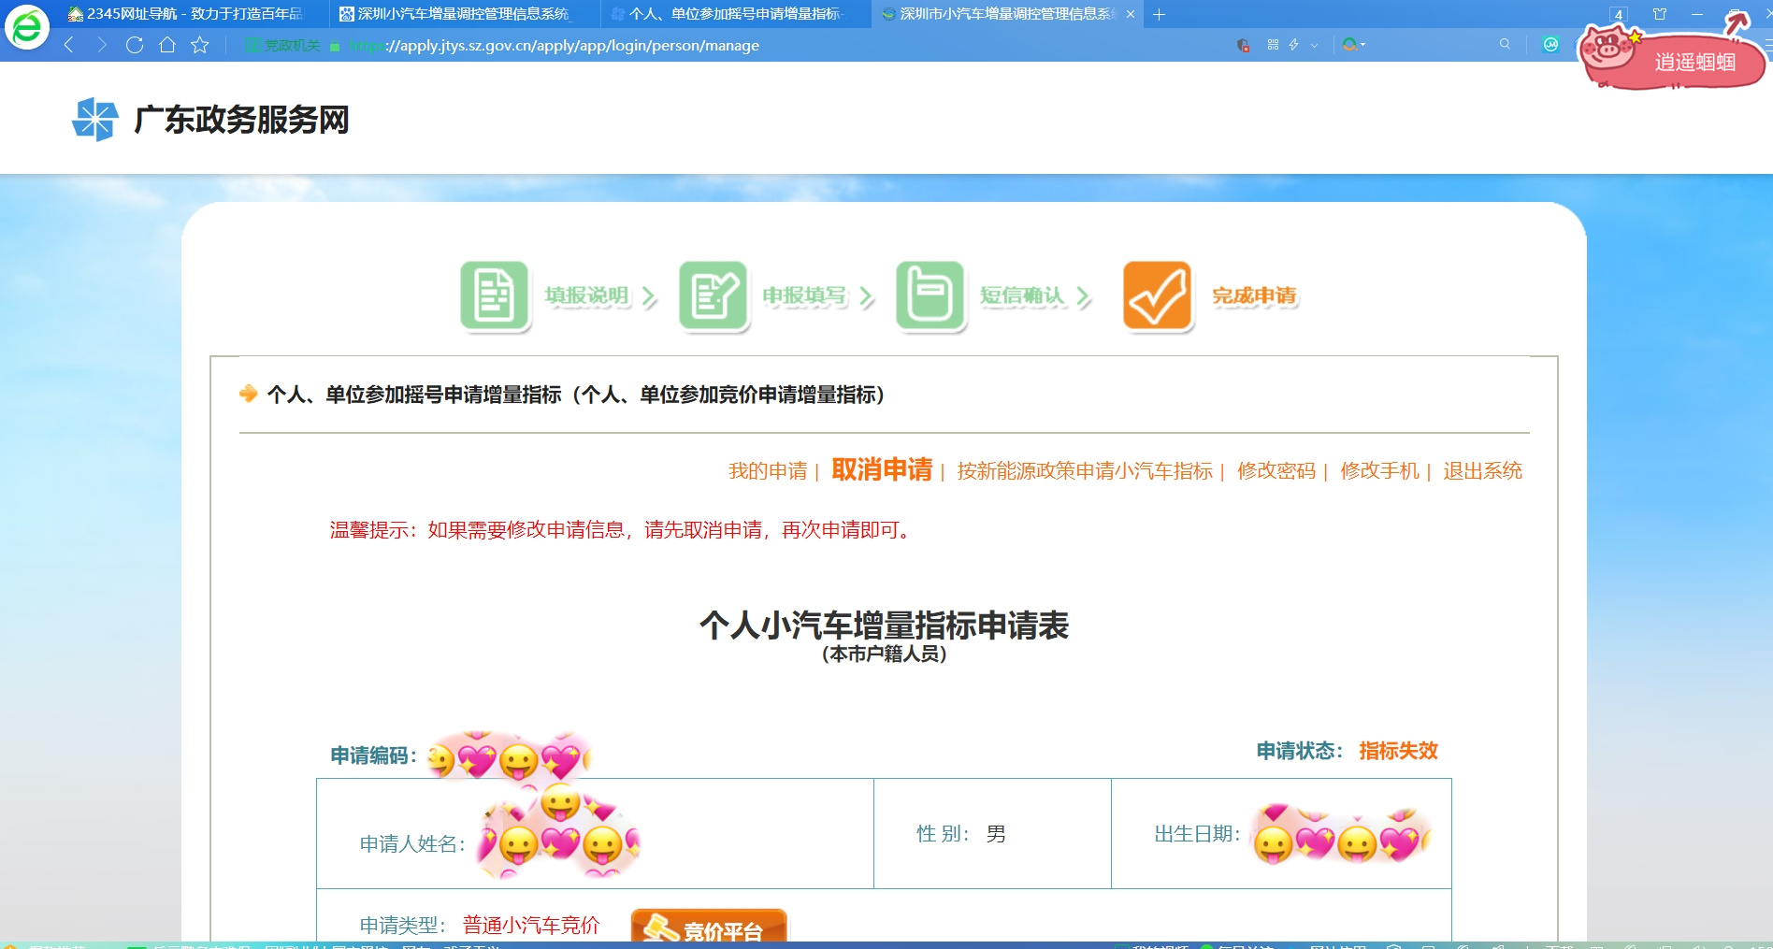Click the 广东政务服务网 site title
This screenshot has height=949, width=1773.
(241, 120)
